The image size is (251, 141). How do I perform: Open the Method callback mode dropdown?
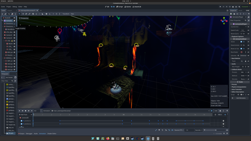click(244, 76)
